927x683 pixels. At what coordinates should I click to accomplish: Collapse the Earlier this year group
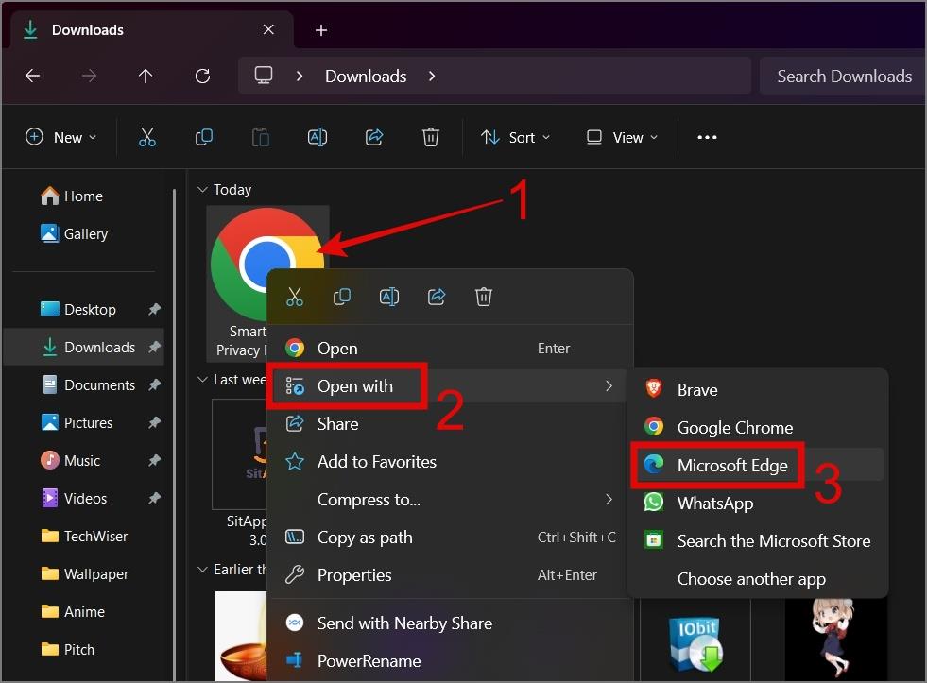(x=203, y=569)
